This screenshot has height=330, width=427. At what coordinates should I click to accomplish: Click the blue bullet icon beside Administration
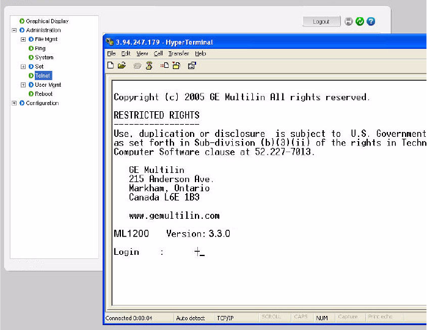click(x=22, y=30)
